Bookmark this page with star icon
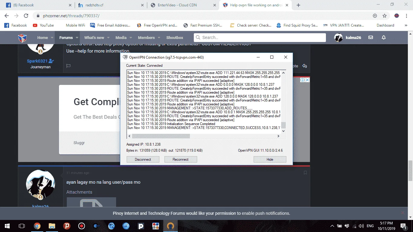 coord(385,16)
